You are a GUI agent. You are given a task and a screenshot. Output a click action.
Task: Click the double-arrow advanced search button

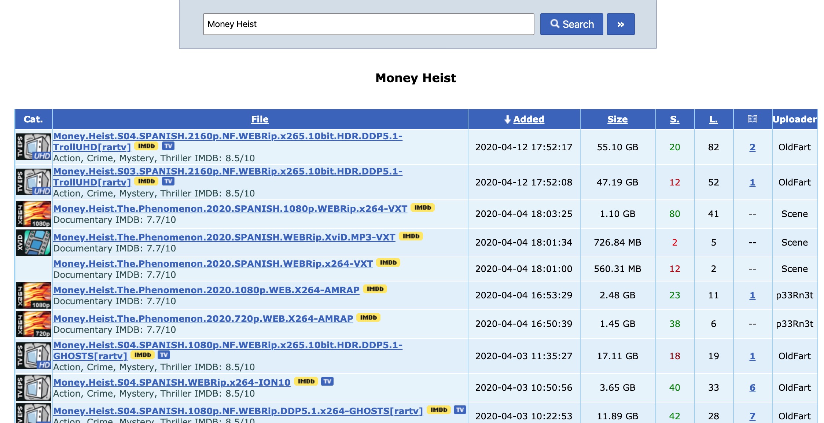[621, 24]
